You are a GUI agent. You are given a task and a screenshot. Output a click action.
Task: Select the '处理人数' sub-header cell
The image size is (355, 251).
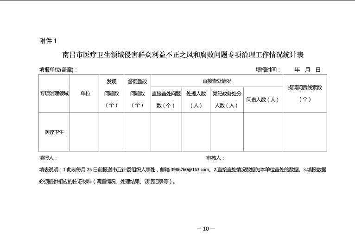[x=196, y=99]
